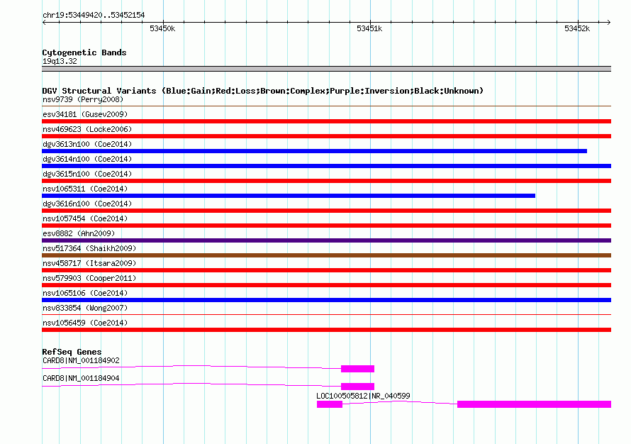Click the esv8882 (Ahn2009) label
Image resolution: width=631 pixels, height=444 pixels.
tap(79, 233)
